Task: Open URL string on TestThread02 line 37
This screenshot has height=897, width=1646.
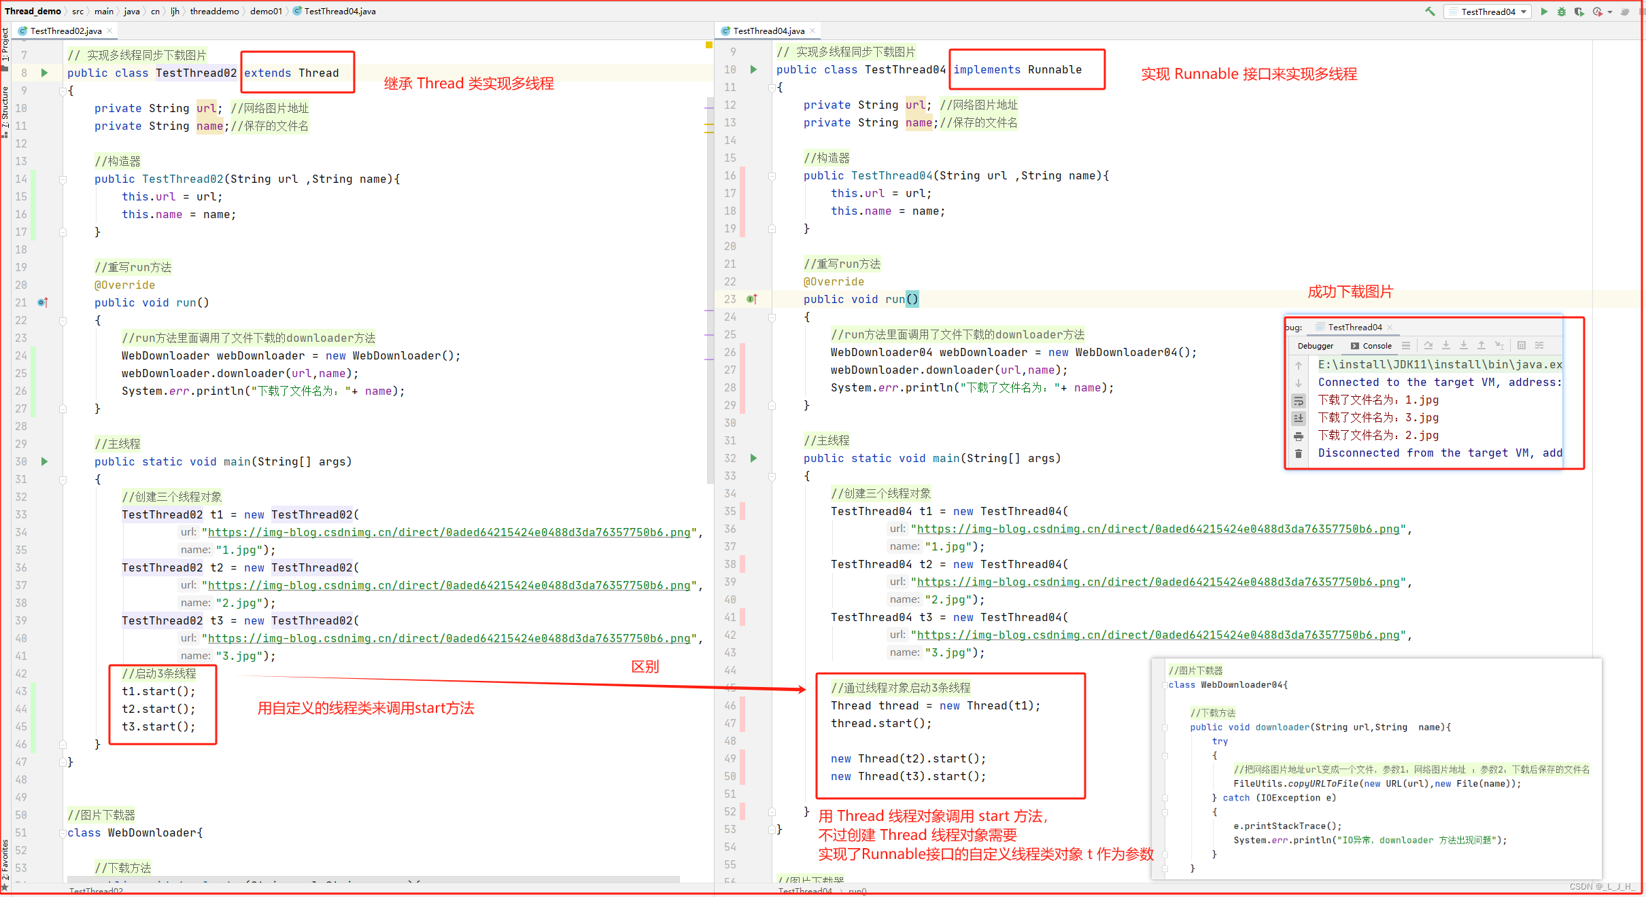Action: tap(449, 586)
